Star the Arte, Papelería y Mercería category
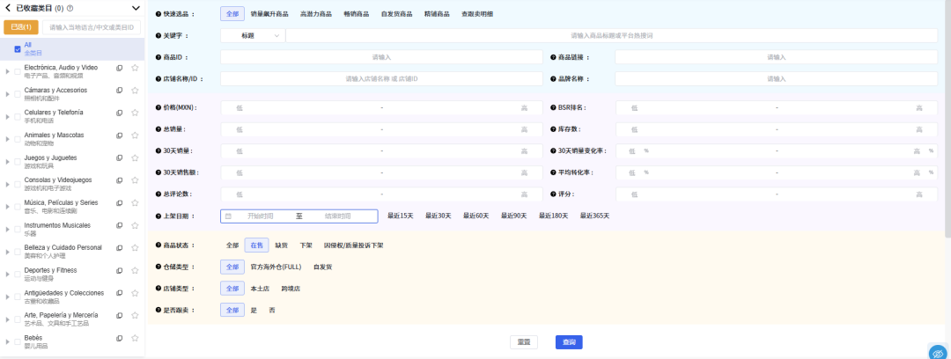The image size is (951, 359). [135, 315]
